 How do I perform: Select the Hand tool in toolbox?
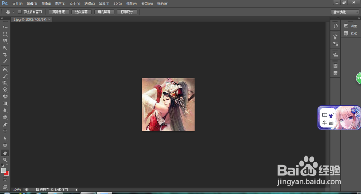click(5, 153)
